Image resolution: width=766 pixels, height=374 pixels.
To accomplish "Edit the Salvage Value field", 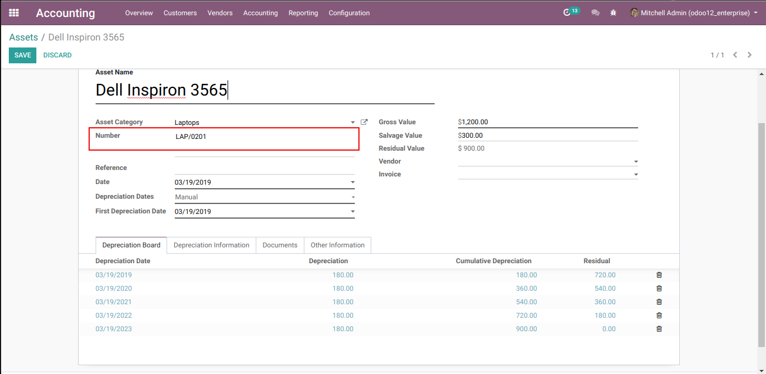I will click(548, 135).
